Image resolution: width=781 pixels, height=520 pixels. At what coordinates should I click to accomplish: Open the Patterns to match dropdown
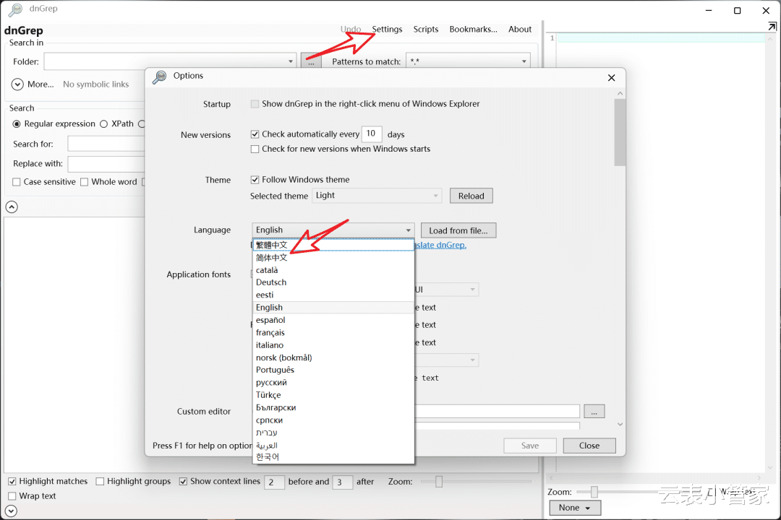524,61
